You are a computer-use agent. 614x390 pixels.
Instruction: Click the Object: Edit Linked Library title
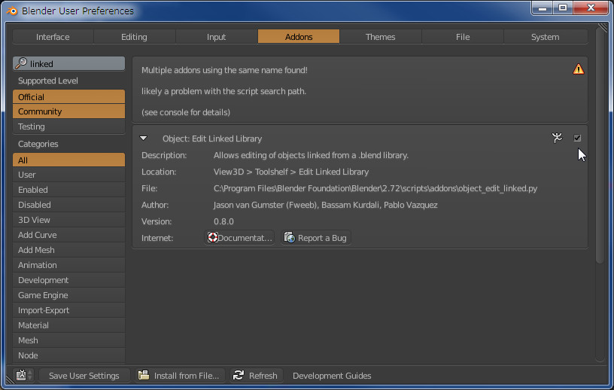(212, 139)
